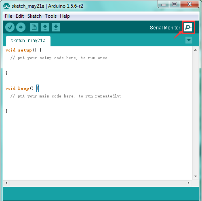The width and height of the screenshot is (202, 201).
Task: Open the Sketch menu
Action: click(x=34, y=16)
